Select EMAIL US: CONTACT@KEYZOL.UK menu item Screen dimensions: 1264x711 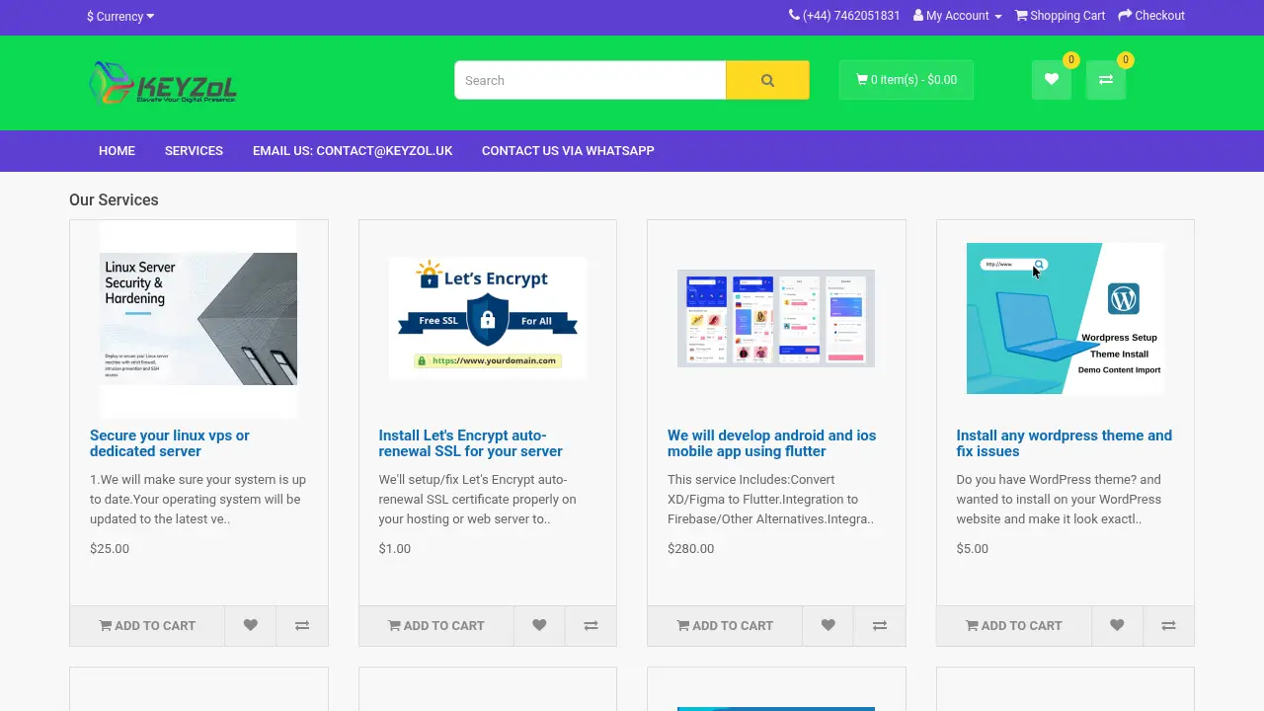click(x=353, y=151)
